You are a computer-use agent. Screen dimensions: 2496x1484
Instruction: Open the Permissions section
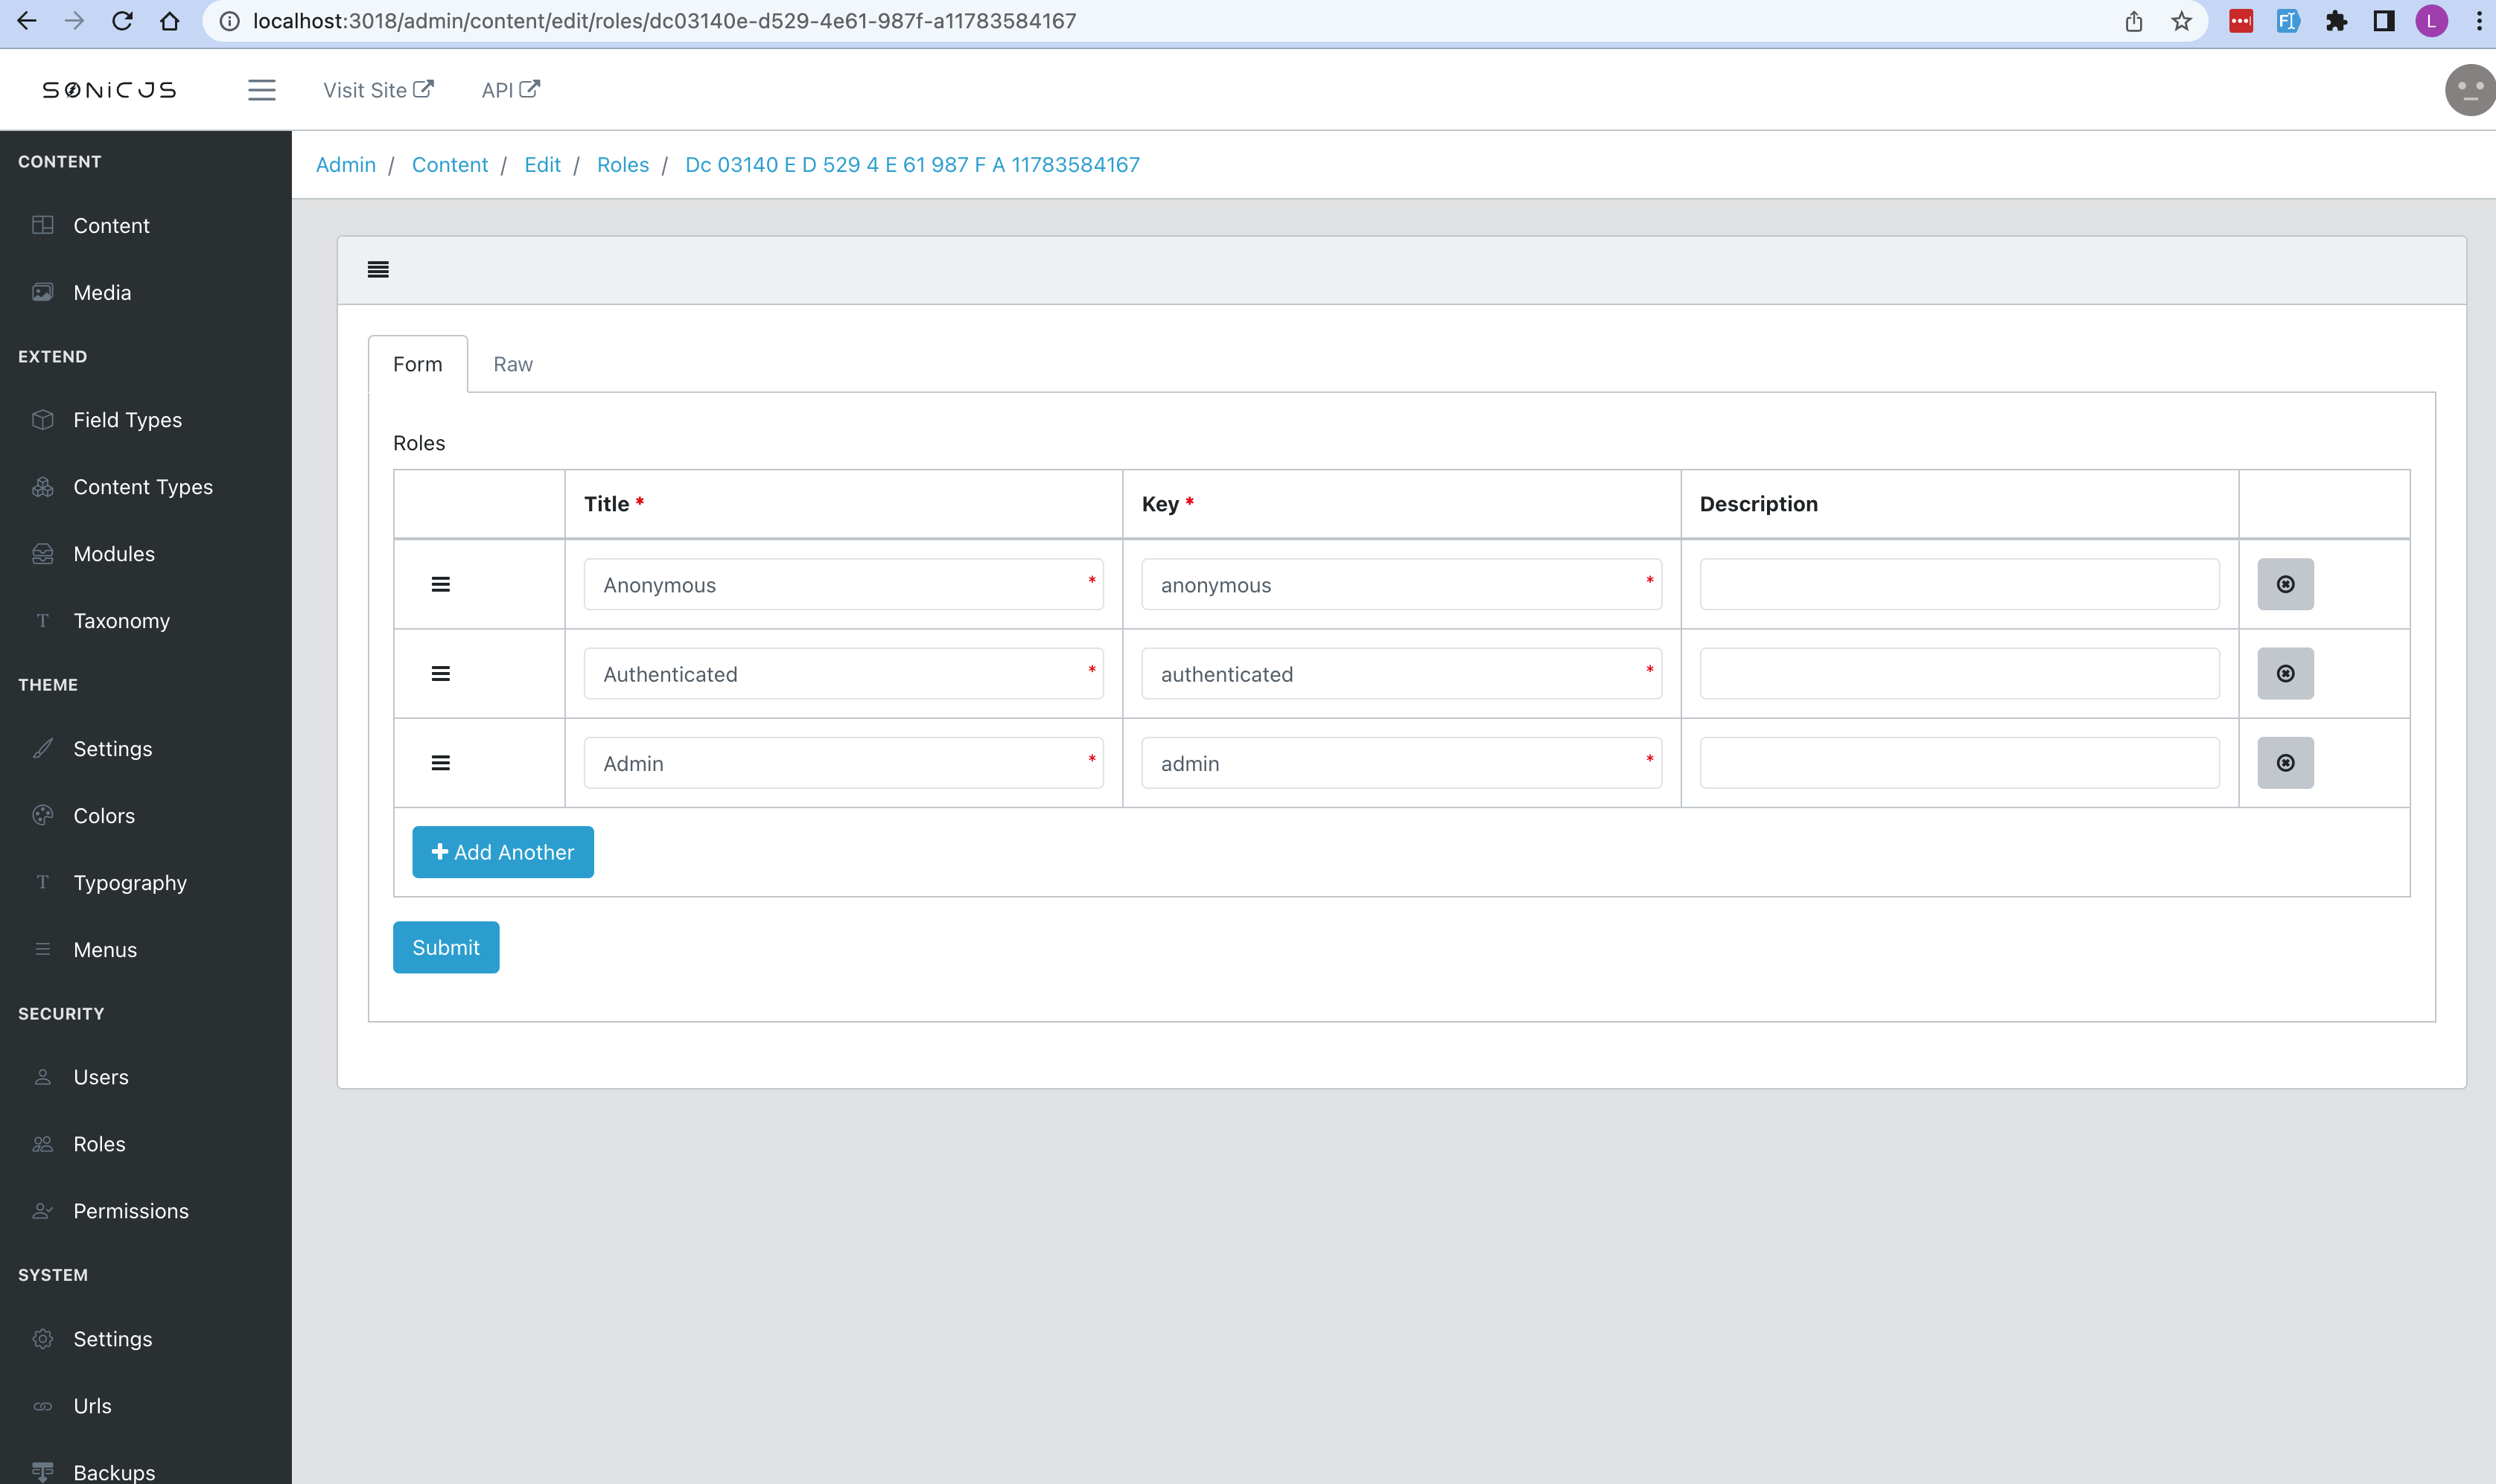pyautogui.click(x=130, y=1211)
